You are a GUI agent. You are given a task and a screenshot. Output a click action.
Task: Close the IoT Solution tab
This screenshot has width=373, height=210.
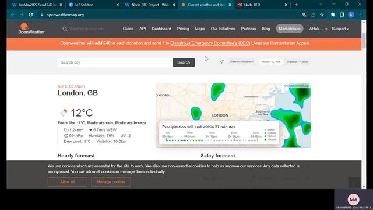click(x=118, y=5)
